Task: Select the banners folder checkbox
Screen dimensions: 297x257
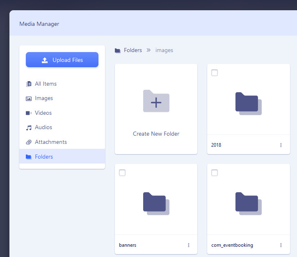Action: pyautogui.click(x=122, y=173)
